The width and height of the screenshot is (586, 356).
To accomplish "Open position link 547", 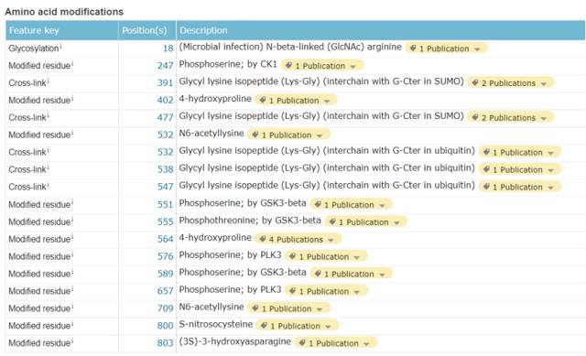I will 165,187.
